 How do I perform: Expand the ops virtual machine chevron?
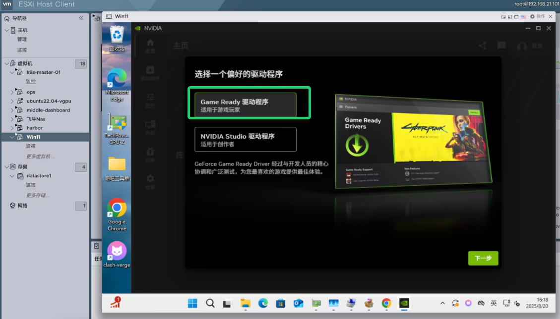click(12, 92)
